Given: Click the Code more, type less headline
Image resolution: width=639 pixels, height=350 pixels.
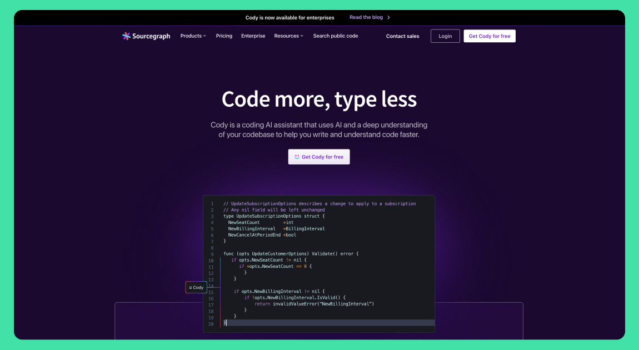Looking at the screenshot, I should point(319,99).
